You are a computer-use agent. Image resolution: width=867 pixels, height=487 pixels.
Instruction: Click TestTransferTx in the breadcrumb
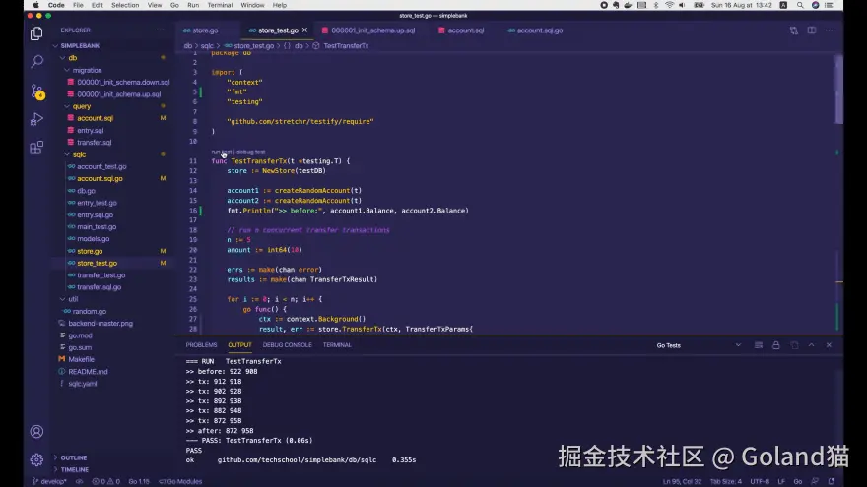(346, 46)
